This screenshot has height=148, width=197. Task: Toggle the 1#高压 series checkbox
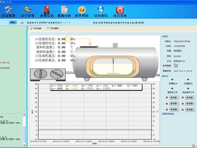(82, 86)
